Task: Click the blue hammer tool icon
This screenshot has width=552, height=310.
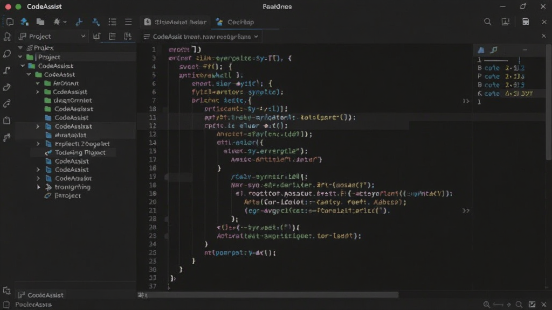Action: 96,22
